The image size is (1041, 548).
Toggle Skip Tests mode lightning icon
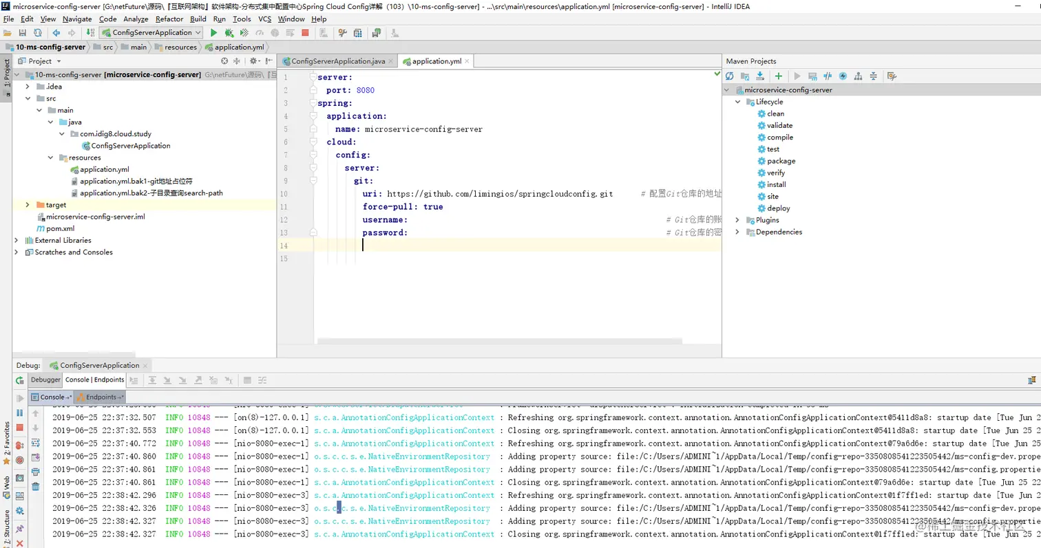pos(842,76)
